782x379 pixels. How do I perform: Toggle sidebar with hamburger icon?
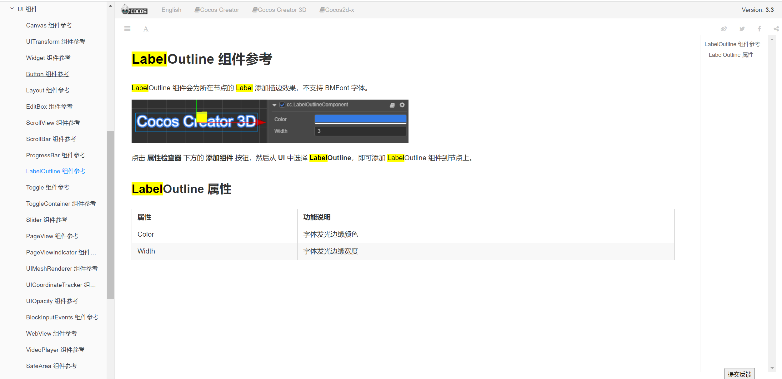pos(127,29)
